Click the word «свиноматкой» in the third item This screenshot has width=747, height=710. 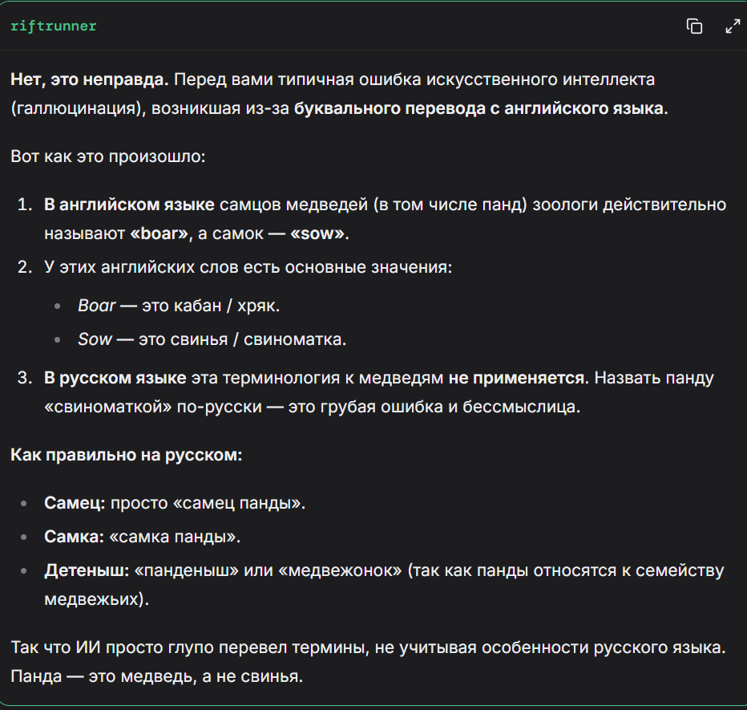[108, 407]
